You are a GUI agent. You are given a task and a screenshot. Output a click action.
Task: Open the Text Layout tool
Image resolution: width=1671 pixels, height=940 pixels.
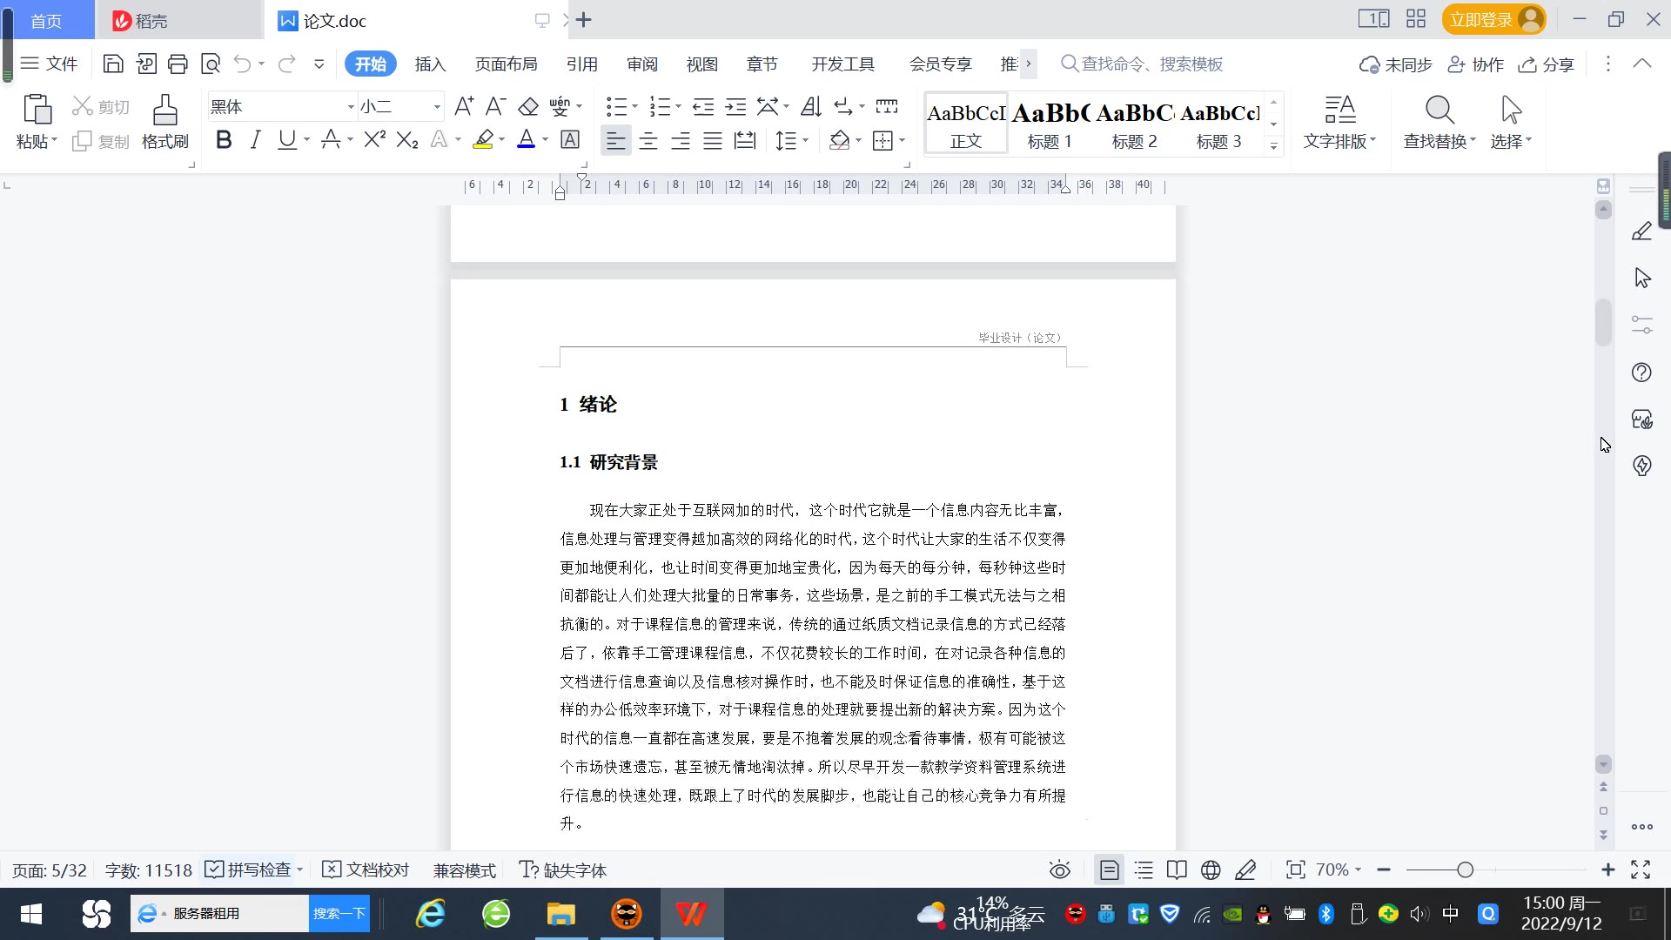tap(1339, 122)
